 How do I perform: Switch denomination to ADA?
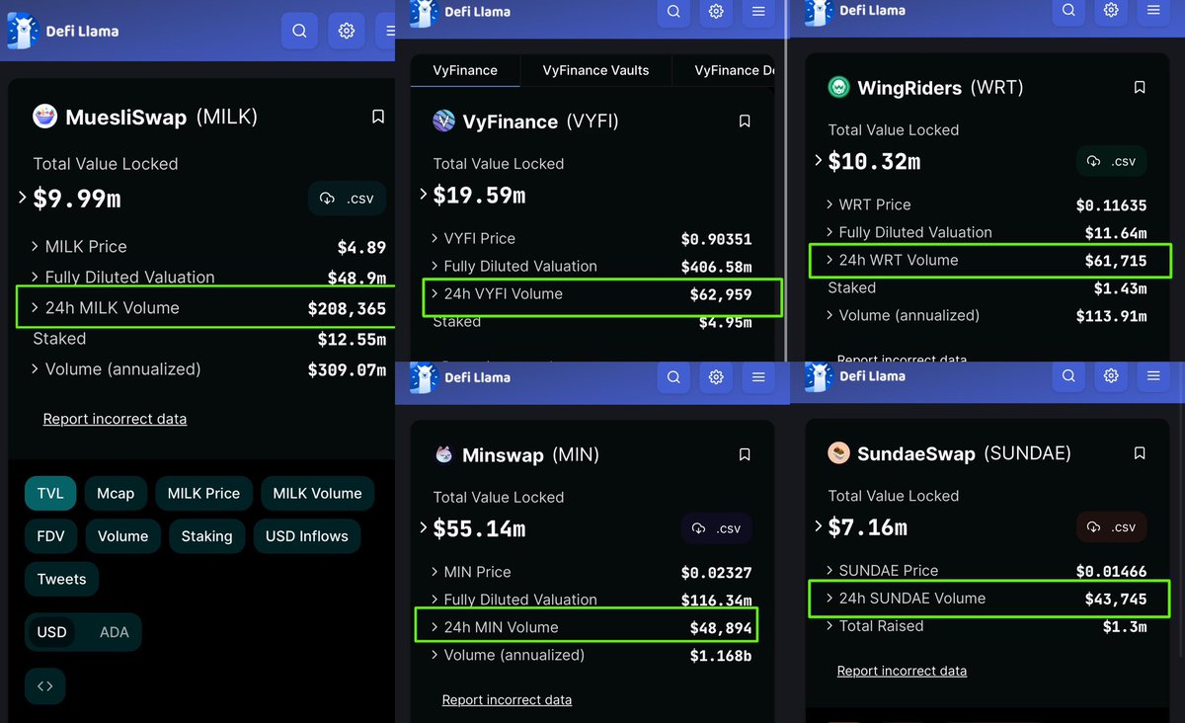coord(115,632)
